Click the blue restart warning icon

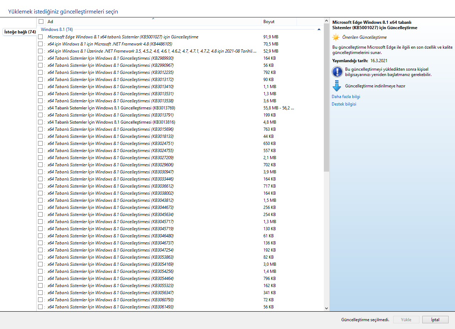pos(337,72)
